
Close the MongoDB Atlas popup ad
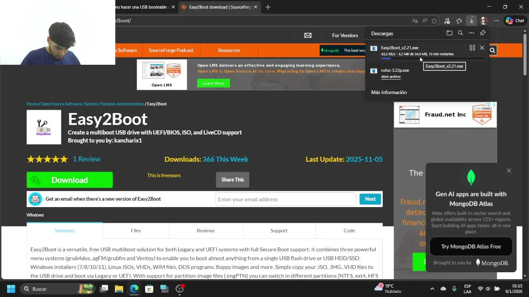tap(509, 171)
